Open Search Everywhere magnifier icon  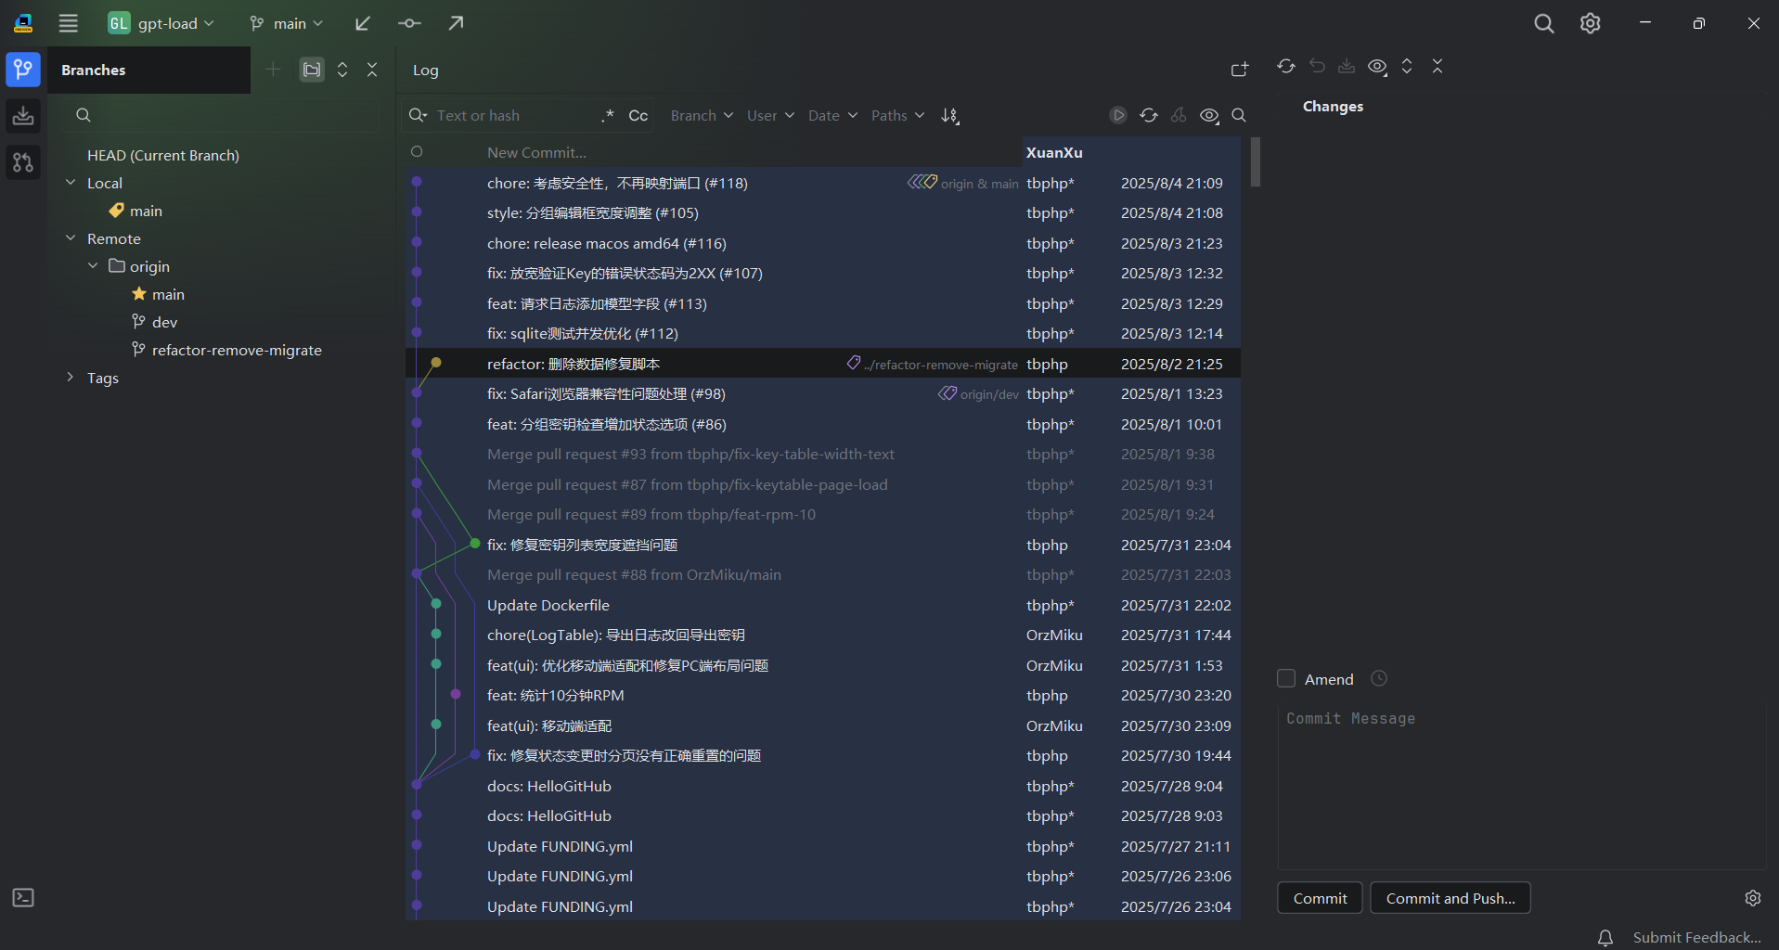tap(1544, 23)
